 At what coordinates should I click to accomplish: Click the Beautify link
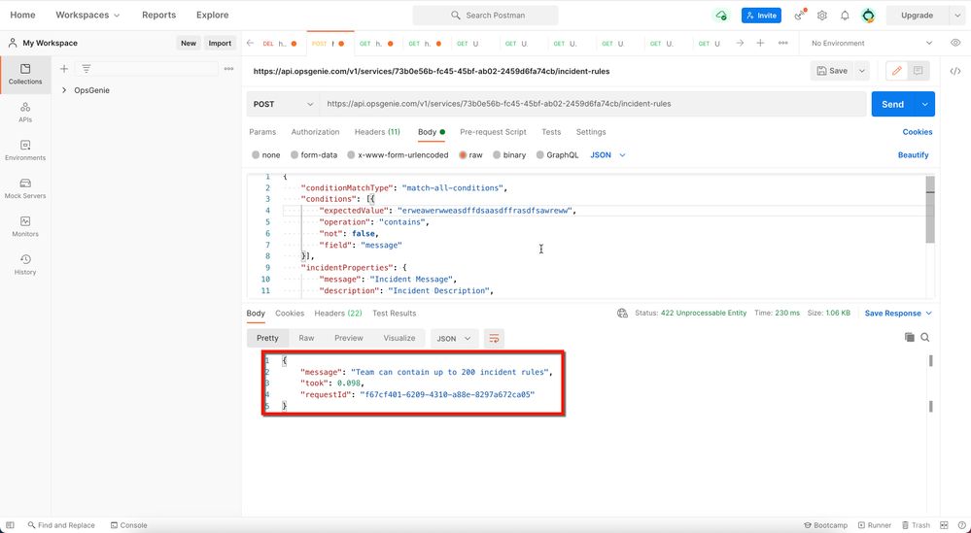[913, 155]
